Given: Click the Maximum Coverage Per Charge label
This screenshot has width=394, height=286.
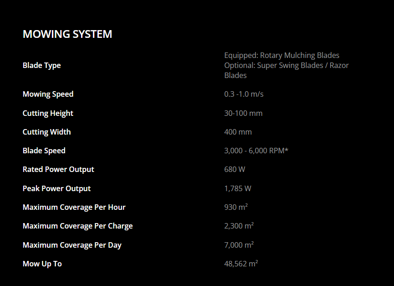Looking at the screenshot, I should (78, 226).
